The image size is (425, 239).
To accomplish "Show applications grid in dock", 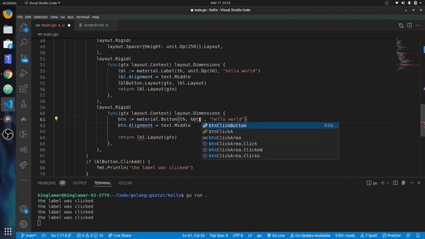I will 8,232.
